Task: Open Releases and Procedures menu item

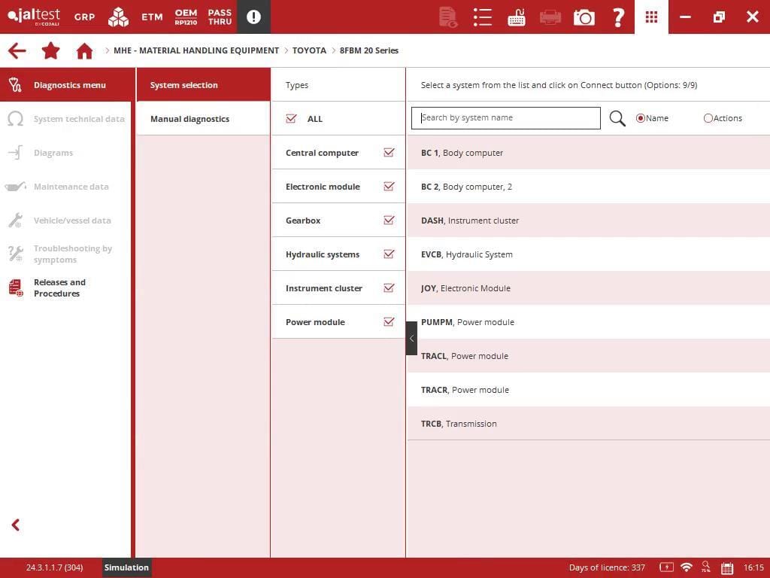Action: click(59, 288)
